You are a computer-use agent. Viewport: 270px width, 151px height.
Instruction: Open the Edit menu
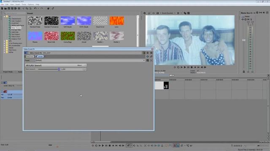(x=7, y=5)
